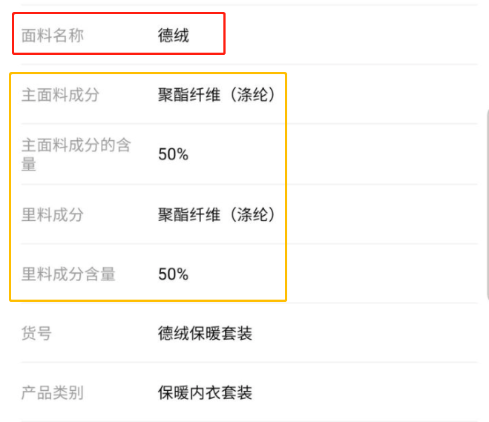
Task: Click the 里料成分含量 label
Action: coord(68,274)
